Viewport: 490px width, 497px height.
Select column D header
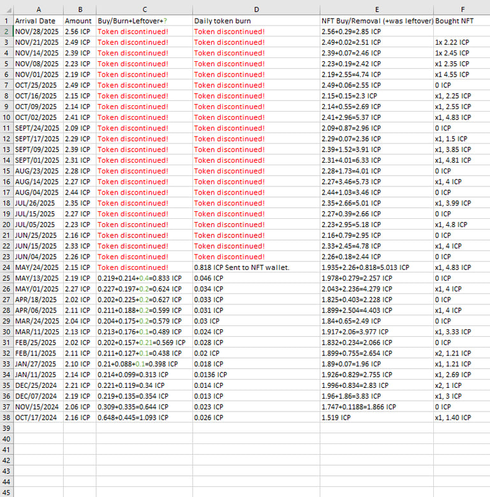coord(256,10)
